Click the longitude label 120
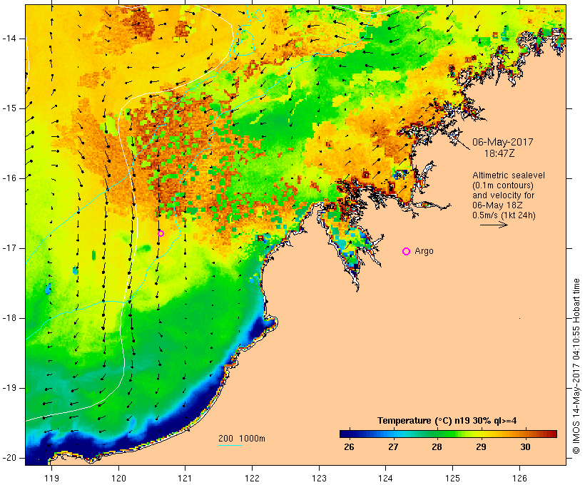This screenshot has width=585, height=485. click(x=118, y=478)
